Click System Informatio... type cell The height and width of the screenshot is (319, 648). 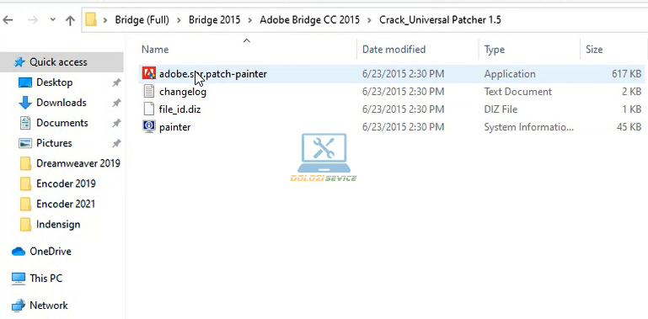[x=528, y=127]
